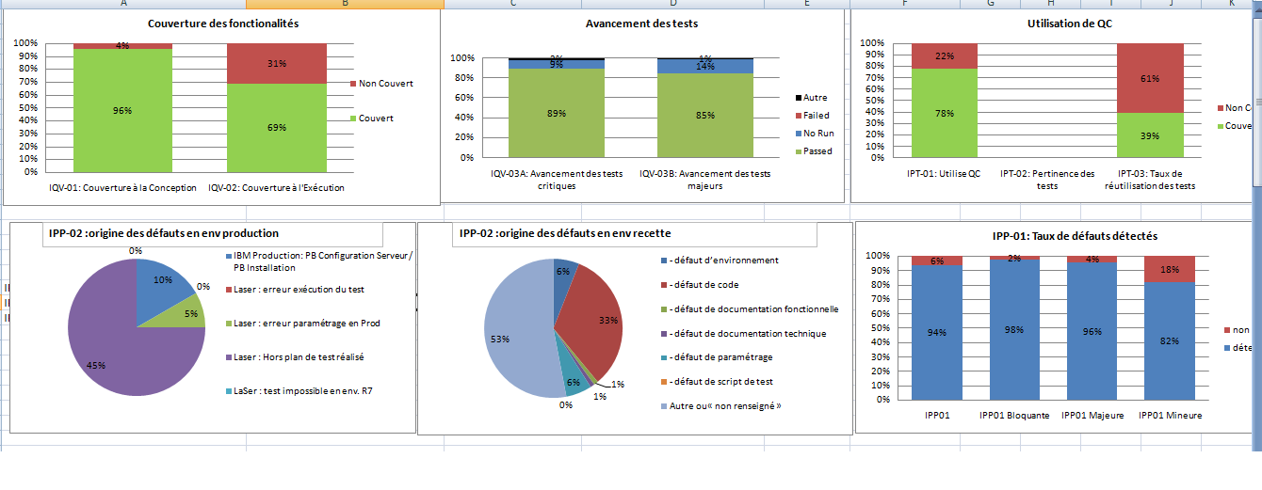The width and height of the screenshot is (1262, 490).
Task: Click the red 18% segment of IPP01 Mineure bar
Action: (1170, 269)
